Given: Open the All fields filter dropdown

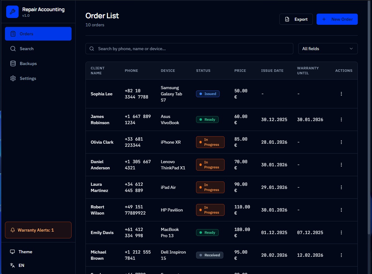Looking at the screenshot, I should pyautogui.click(x=328, y=49).
